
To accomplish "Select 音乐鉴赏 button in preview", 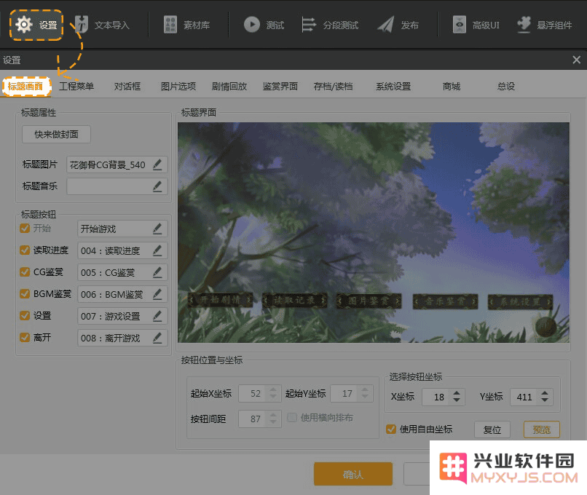I will [x=445, y=301].
